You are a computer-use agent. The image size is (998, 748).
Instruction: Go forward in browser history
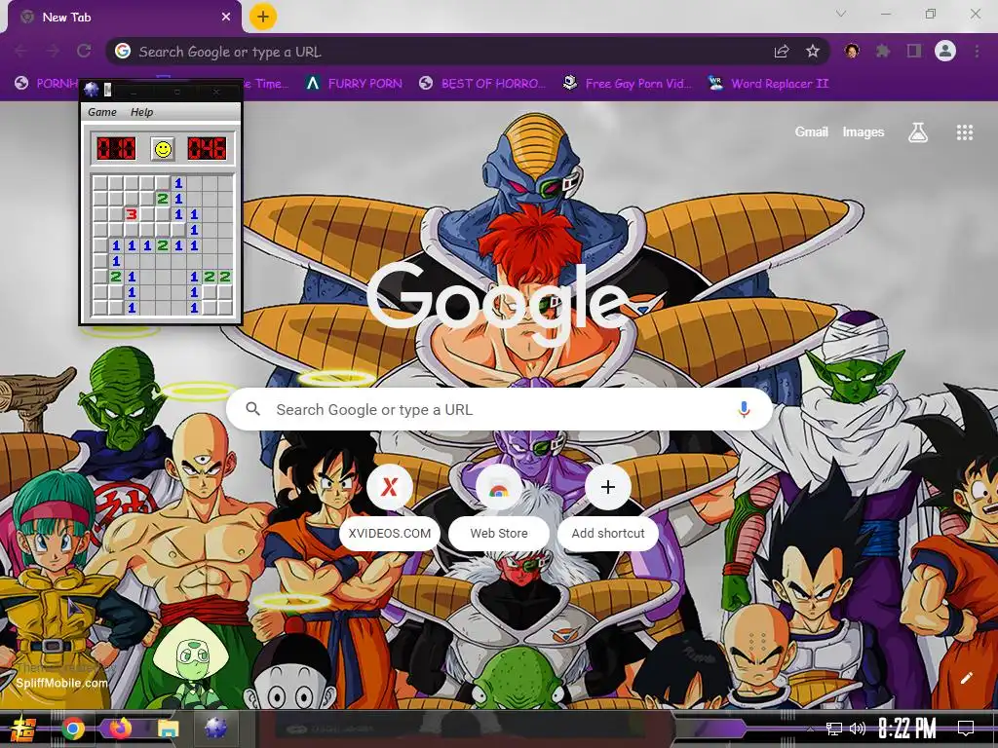coord(53,51)
